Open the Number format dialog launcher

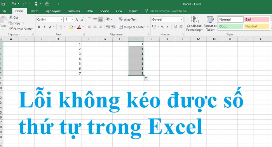tap(183, 35)
